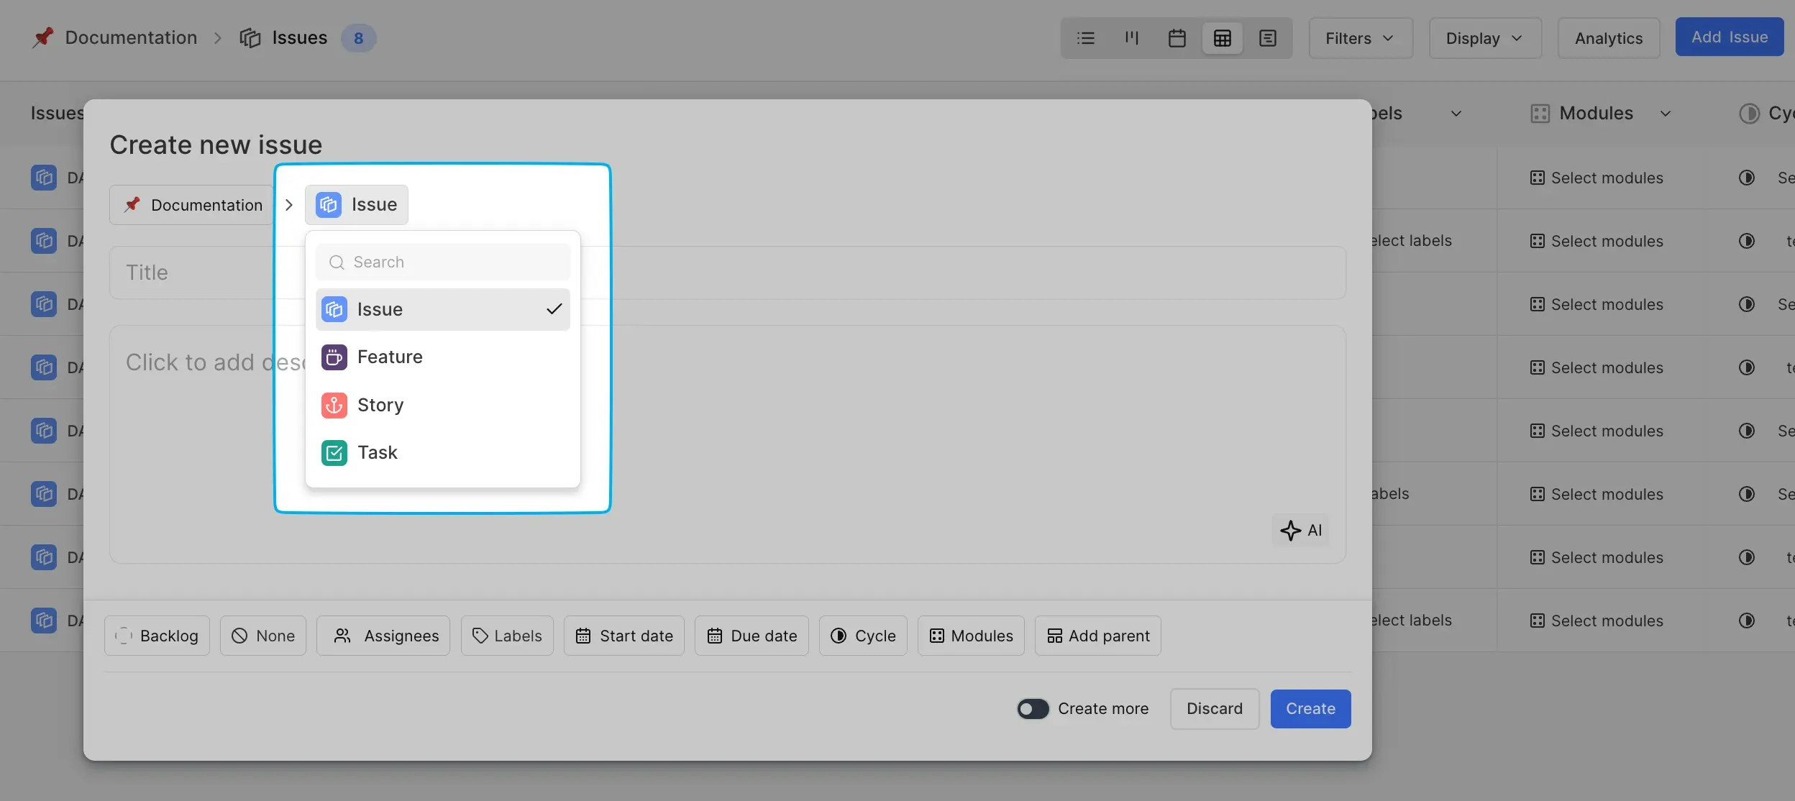This screenshot has width=1795, height=801.
Task: Expand the Display options dropdown
Action: point(1484,38)
